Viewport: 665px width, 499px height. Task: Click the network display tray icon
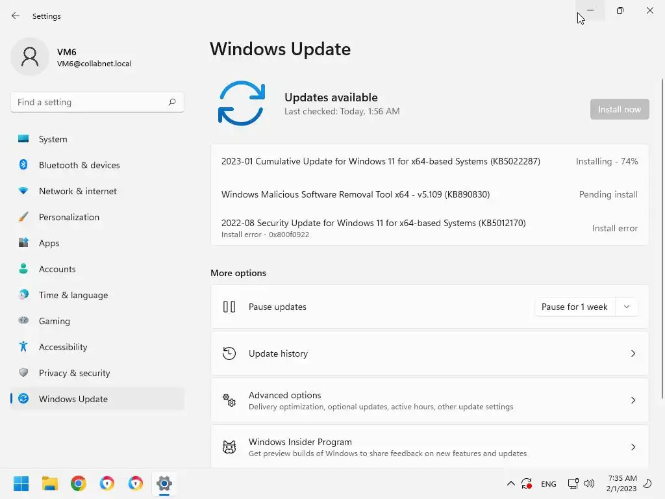click(573, 483)
